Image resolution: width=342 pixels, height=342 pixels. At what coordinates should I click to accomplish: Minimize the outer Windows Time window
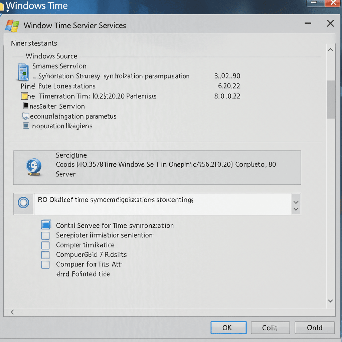(316, 3)
